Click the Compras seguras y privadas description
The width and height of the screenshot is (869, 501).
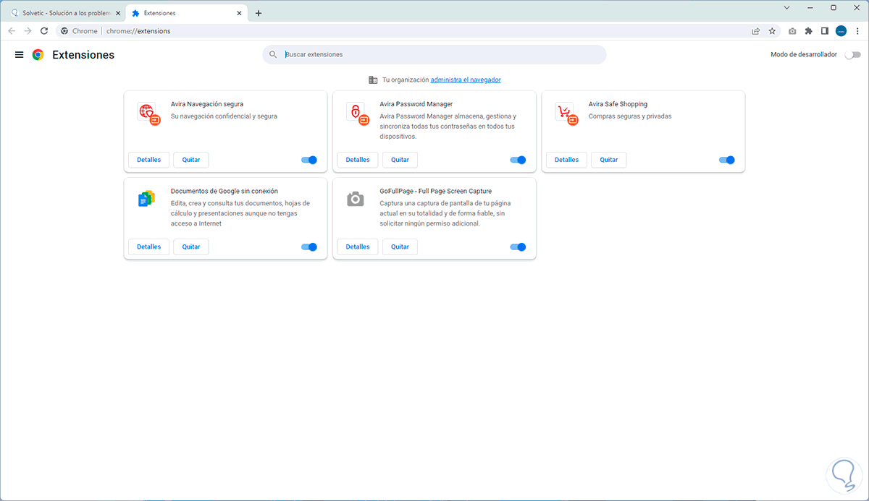click(630, 116)
